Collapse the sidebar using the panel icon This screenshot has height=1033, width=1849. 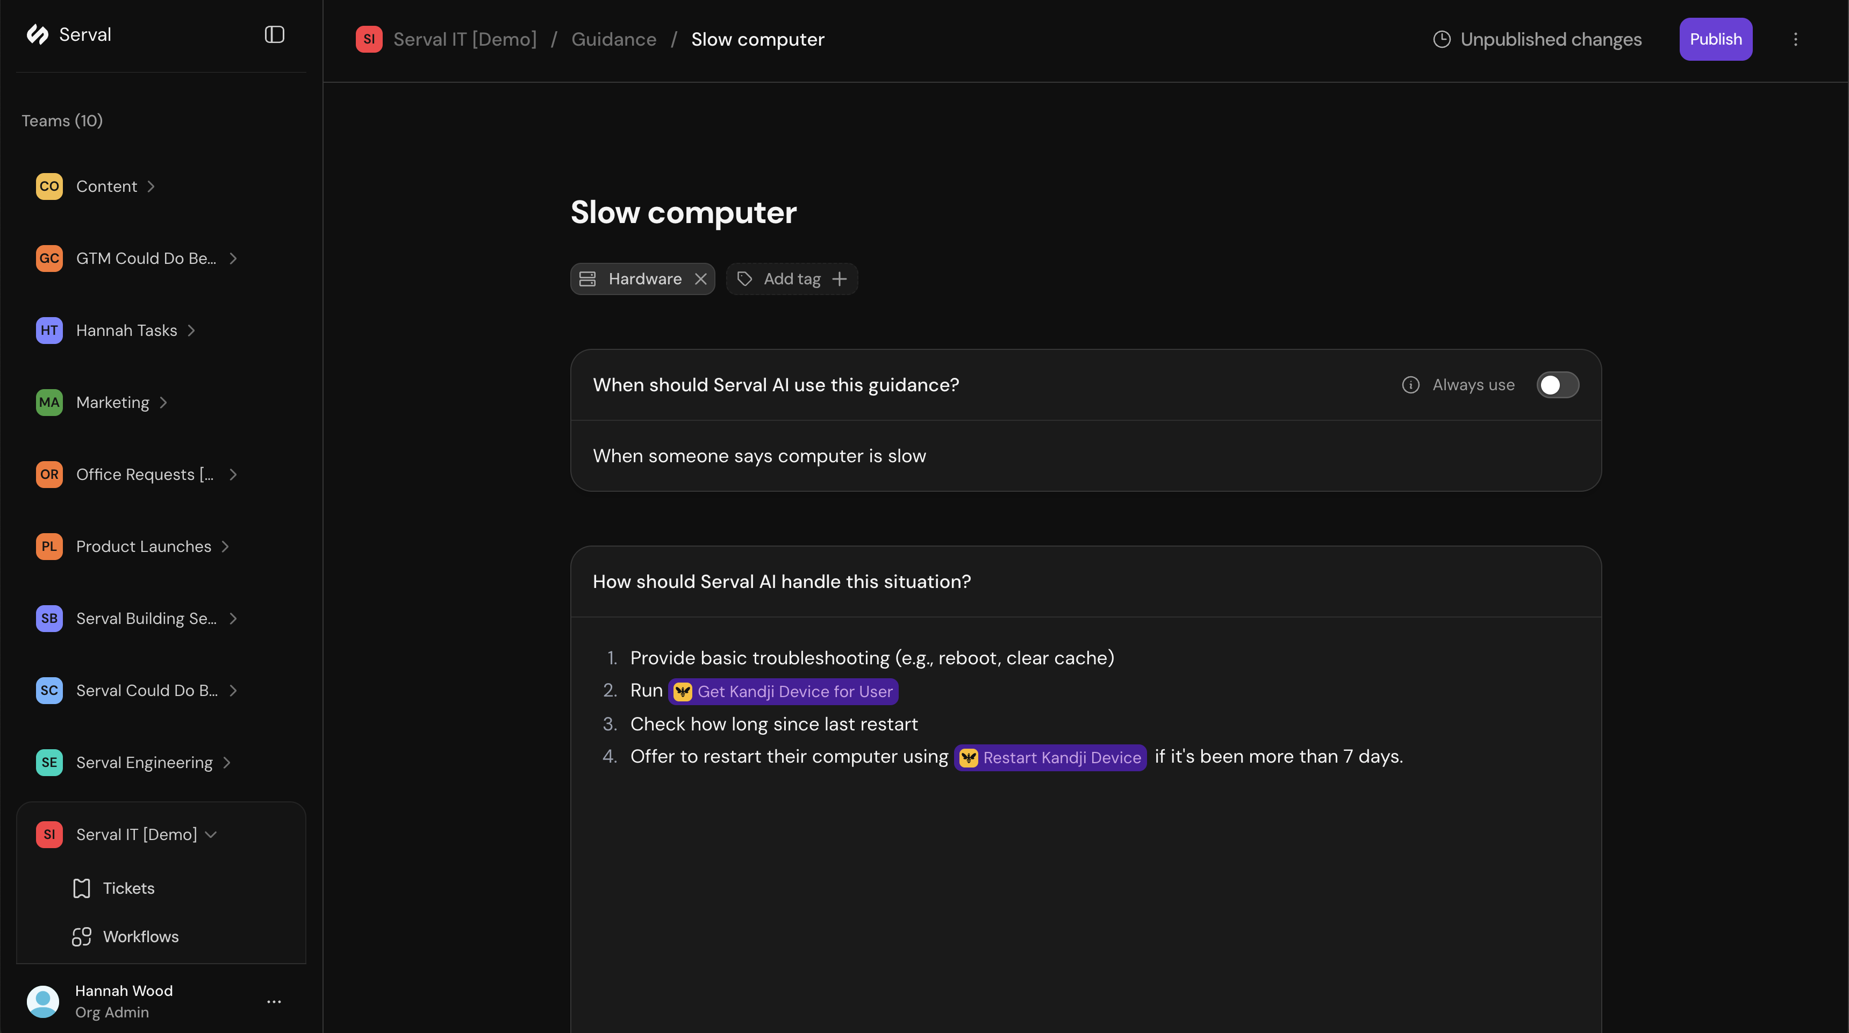click(x=274, y=34)
